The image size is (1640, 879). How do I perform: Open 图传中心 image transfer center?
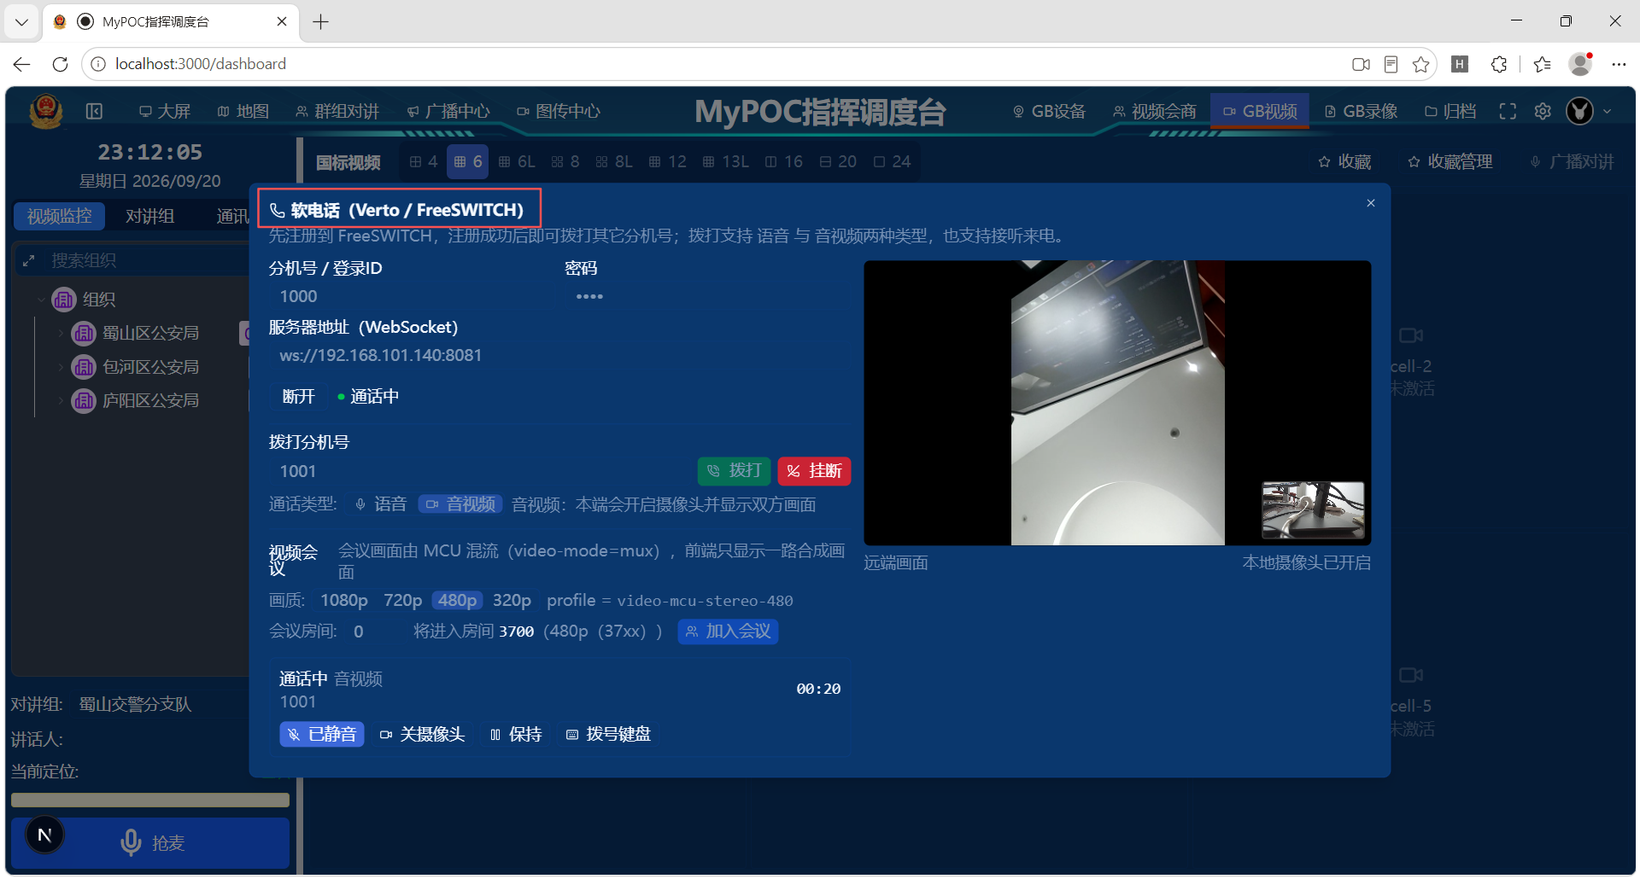pyautogui.click(x=559, y=112)
